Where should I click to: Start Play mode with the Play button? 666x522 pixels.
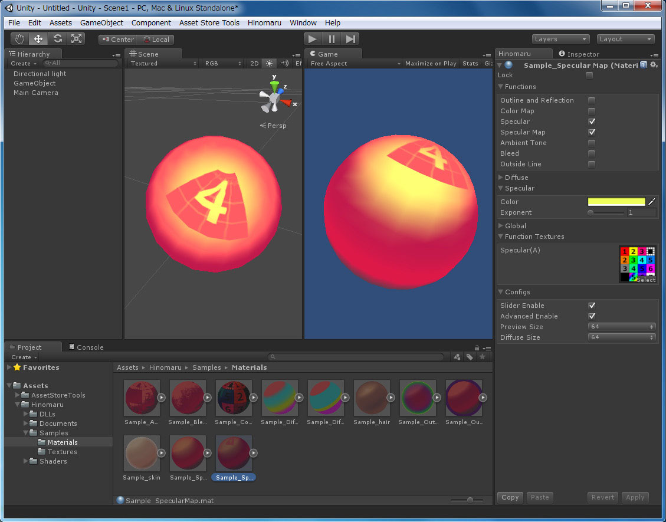[313, 39]
